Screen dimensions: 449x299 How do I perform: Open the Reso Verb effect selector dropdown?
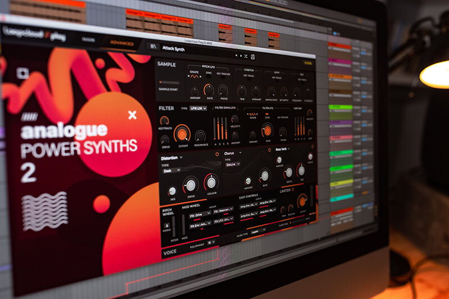(x=283, y=149)
